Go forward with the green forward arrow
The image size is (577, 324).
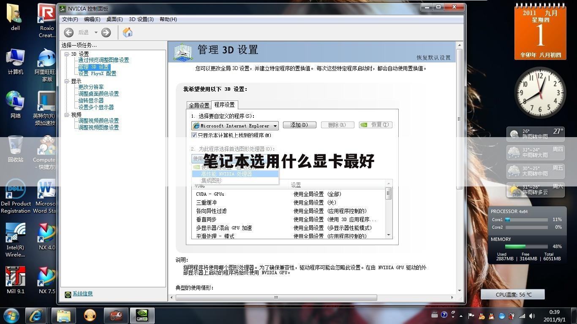(x=106, y=32)
